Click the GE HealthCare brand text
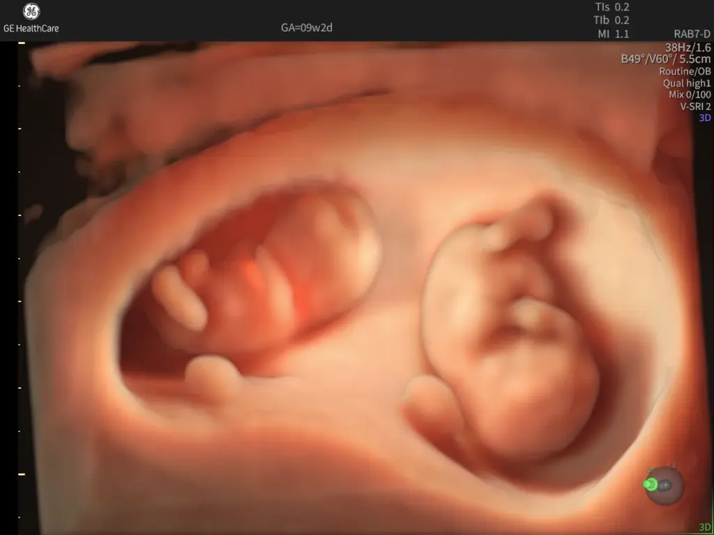 [31, 28]
